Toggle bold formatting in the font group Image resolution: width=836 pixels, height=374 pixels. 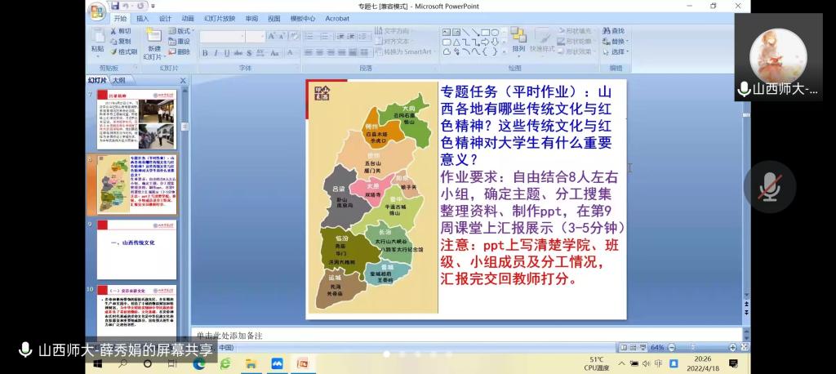coord(205,52)
